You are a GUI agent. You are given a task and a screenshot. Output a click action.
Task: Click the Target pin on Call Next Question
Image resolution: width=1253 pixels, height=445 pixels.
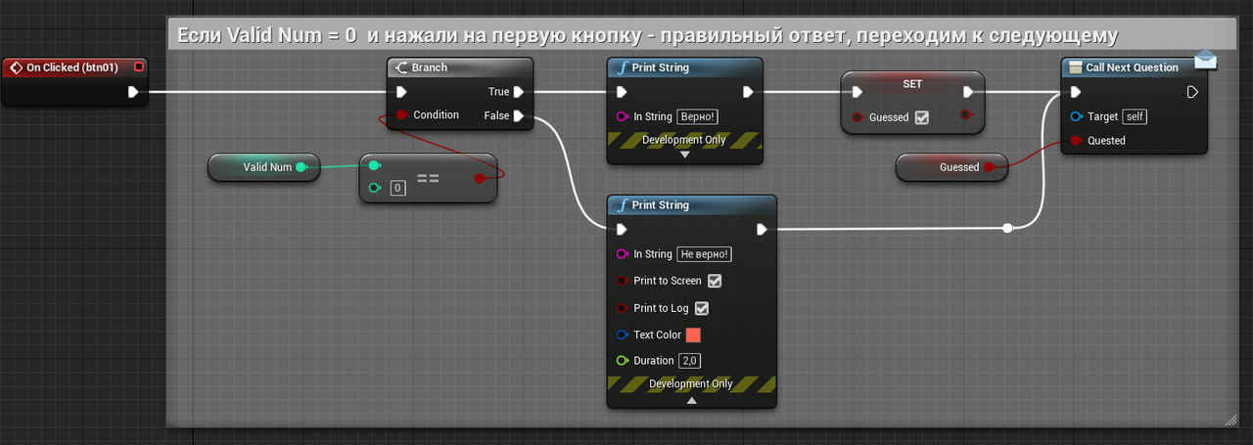pyautogui.click(x=1077, y=116)
